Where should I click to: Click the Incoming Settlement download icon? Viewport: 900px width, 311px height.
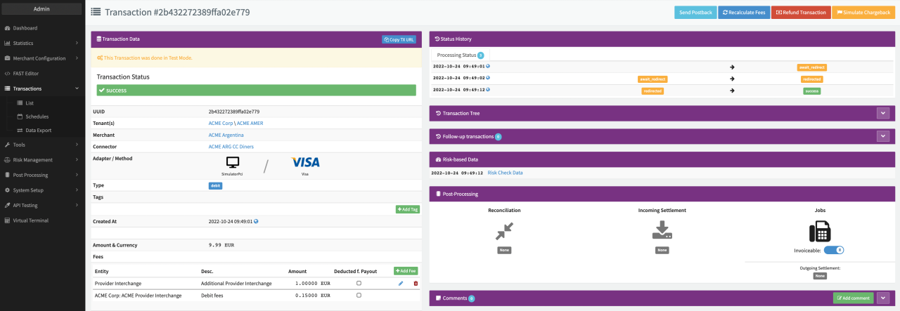pyautogui.click(x=662, y=230)
